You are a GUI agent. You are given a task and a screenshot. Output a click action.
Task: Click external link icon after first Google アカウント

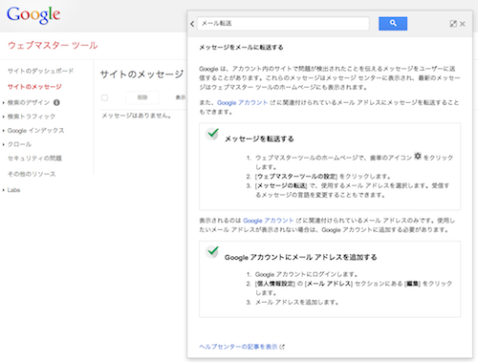click(272, 103)
